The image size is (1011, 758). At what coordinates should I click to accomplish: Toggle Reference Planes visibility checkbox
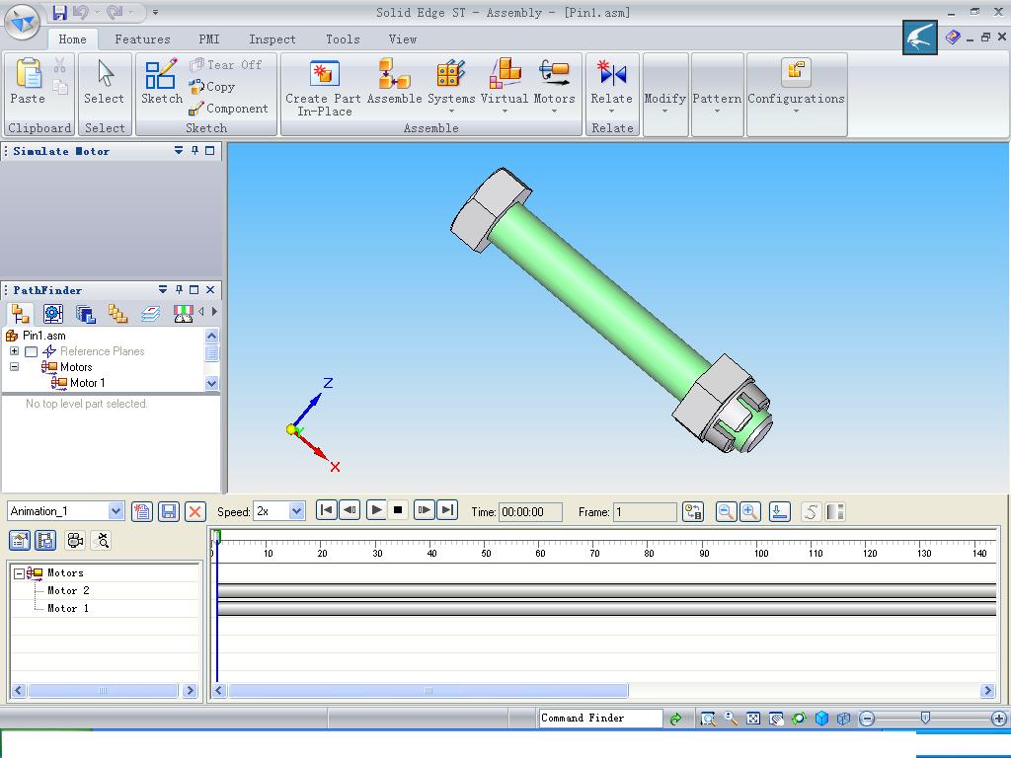pos(31,352)
